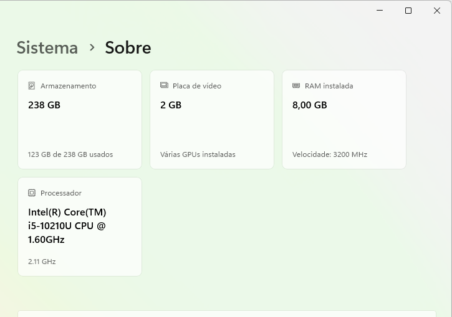This screenshot has width=452, height=317.
Task: Click '123 GB de 238 GB usados' text
Action: click(x=70, y=154)
